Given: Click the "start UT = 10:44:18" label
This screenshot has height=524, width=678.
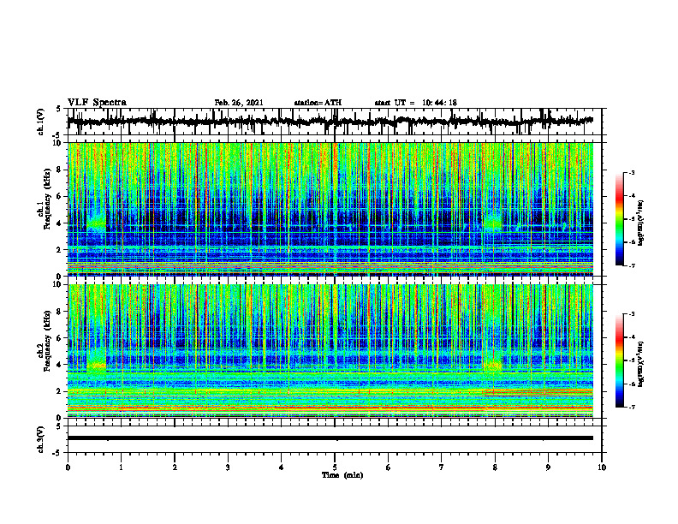Looking at the screenshot, I should pos(415,103).
